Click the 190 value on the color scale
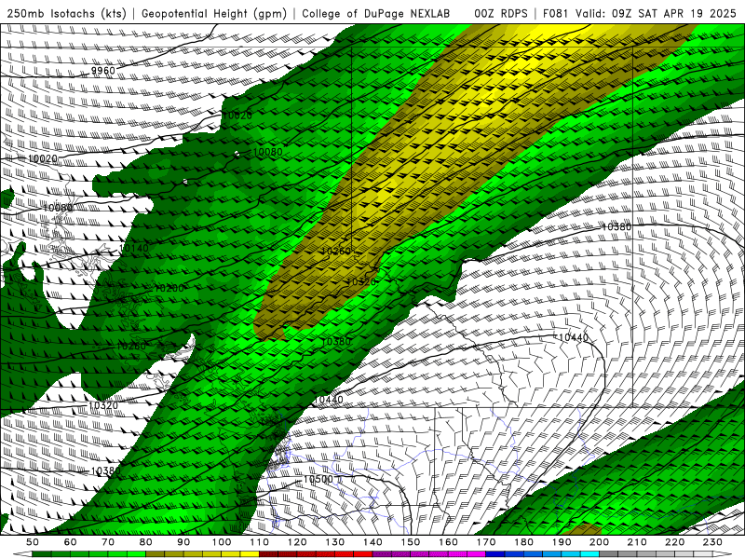Screen dimensions: 745x559 tap(562, 542)
